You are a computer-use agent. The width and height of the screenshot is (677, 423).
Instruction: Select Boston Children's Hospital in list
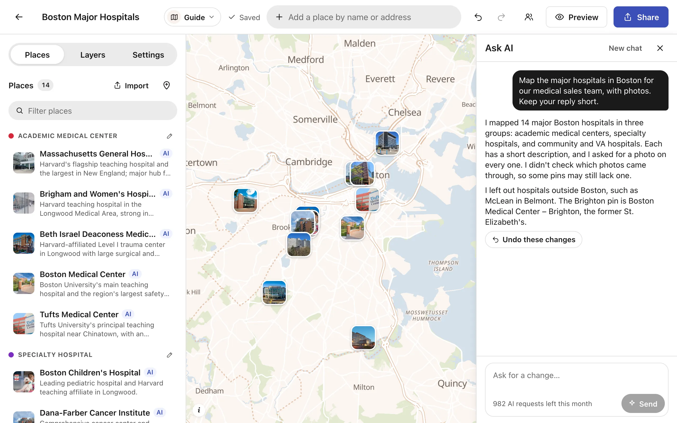[93, 382]
